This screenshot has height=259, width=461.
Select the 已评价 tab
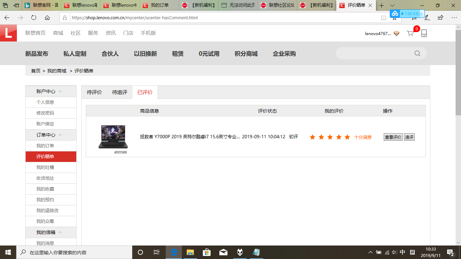(145, 92)
